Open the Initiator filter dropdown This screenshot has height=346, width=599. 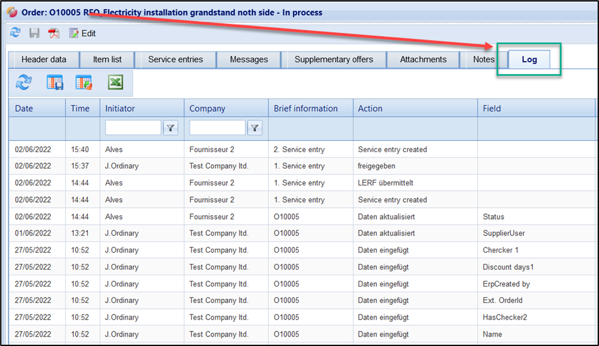170,128
